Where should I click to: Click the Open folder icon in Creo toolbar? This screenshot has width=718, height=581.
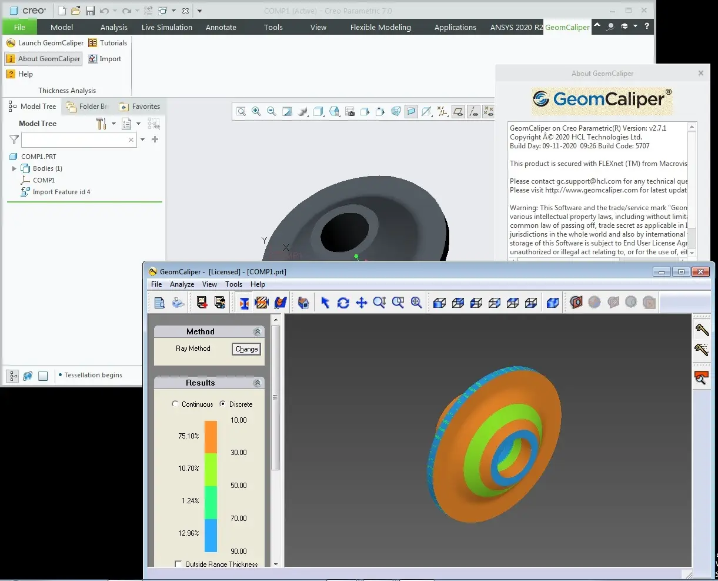[76, 11]
